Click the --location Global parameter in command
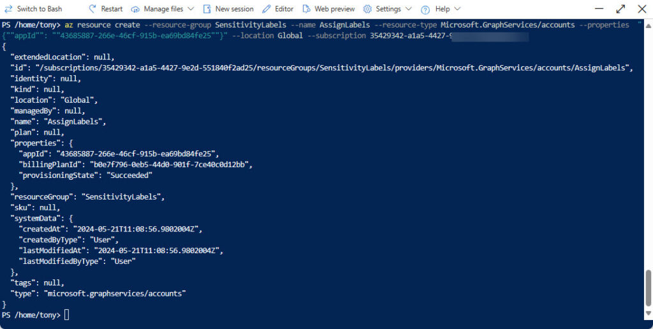 267,36
